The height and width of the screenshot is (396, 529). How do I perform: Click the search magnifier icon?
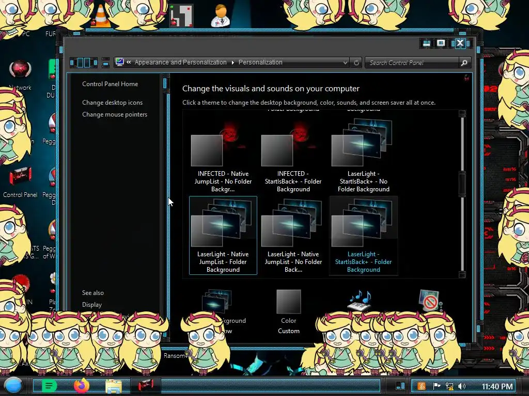click(464, 62)
